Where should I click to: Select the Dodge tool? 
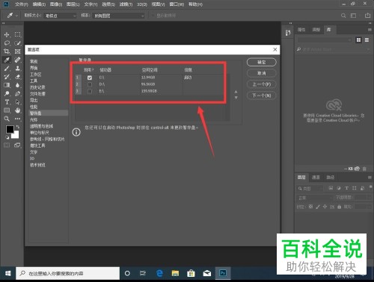coord(7,94)
